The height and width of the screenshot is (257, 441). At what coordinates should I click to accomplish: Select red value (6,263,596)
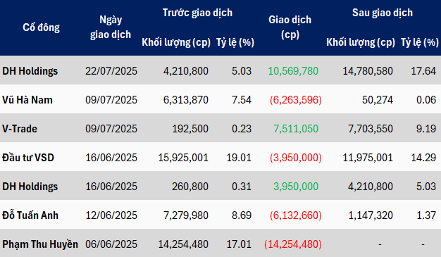pyautogui.click(x=296, y=100)
